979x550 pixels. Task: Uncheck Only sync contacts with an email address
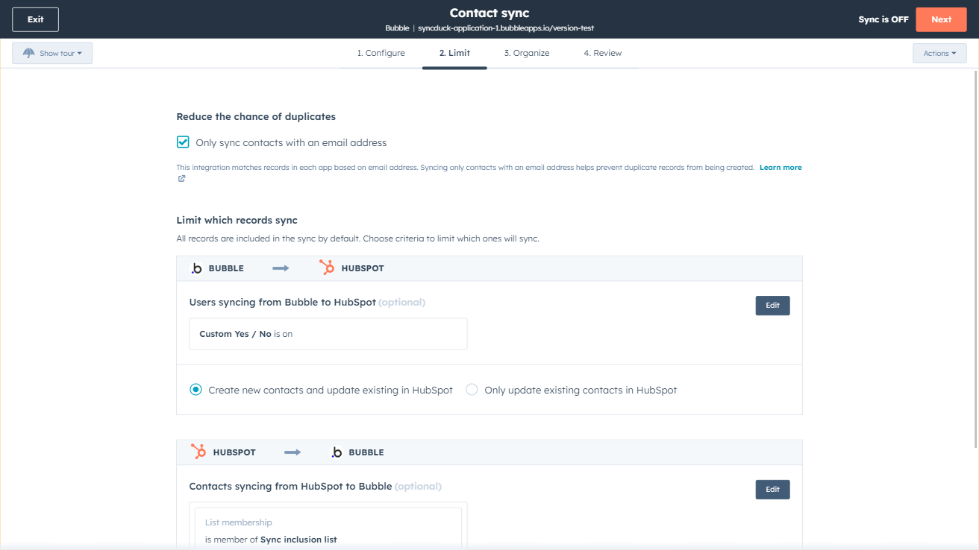(x=183, y=142)
